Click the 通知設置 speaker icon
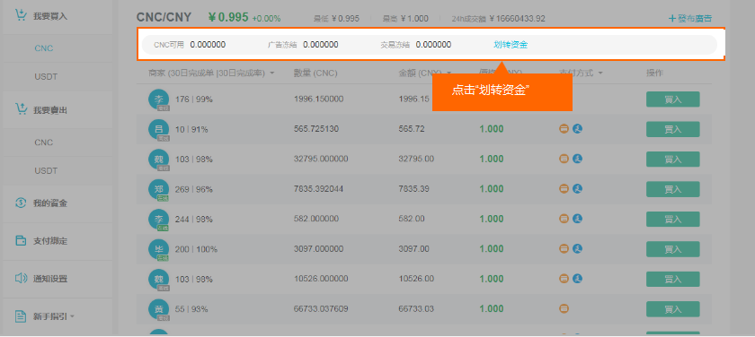Image resolution: width=755 pixels, height=337 pixels. [x=21, y=279]
